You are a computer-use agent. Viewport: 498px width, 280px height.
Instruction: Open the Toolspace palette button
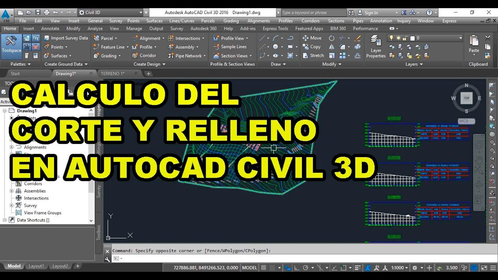pyautogui.click(x=11, y=46)
